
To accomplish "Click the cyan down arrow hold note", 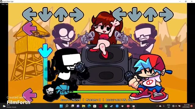I will point(45,51).
